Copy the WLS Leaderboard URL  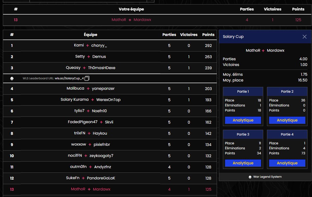(87, 78)
